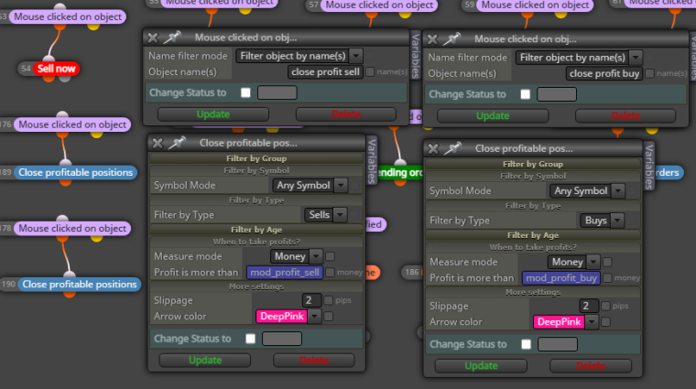The height and width of the screenshot is (389, 696).
Task: Select 'Close profitable positions' block 190
Action: (80, 285)
